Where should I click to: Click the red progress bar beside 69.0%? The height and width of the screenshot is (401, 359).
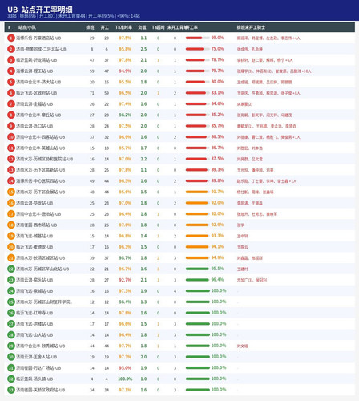click(198, 38)
